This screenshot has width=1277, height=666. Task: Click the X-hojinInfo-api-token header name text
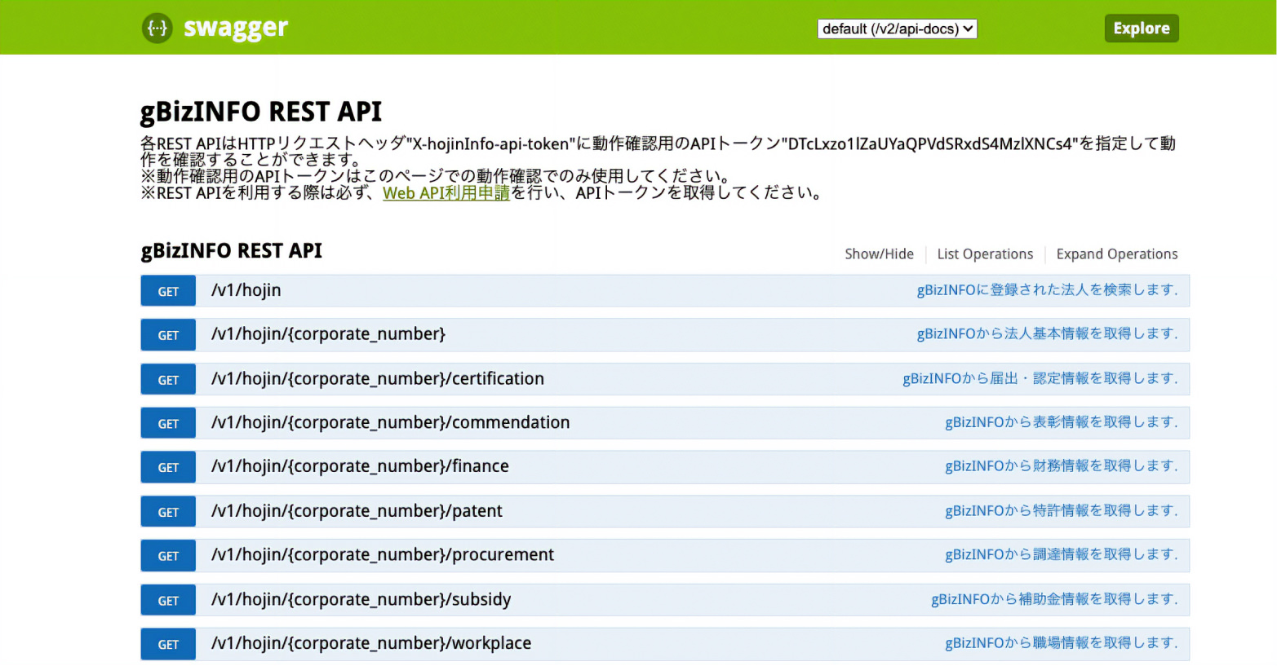pyautogui.click(x=490, y=144)
